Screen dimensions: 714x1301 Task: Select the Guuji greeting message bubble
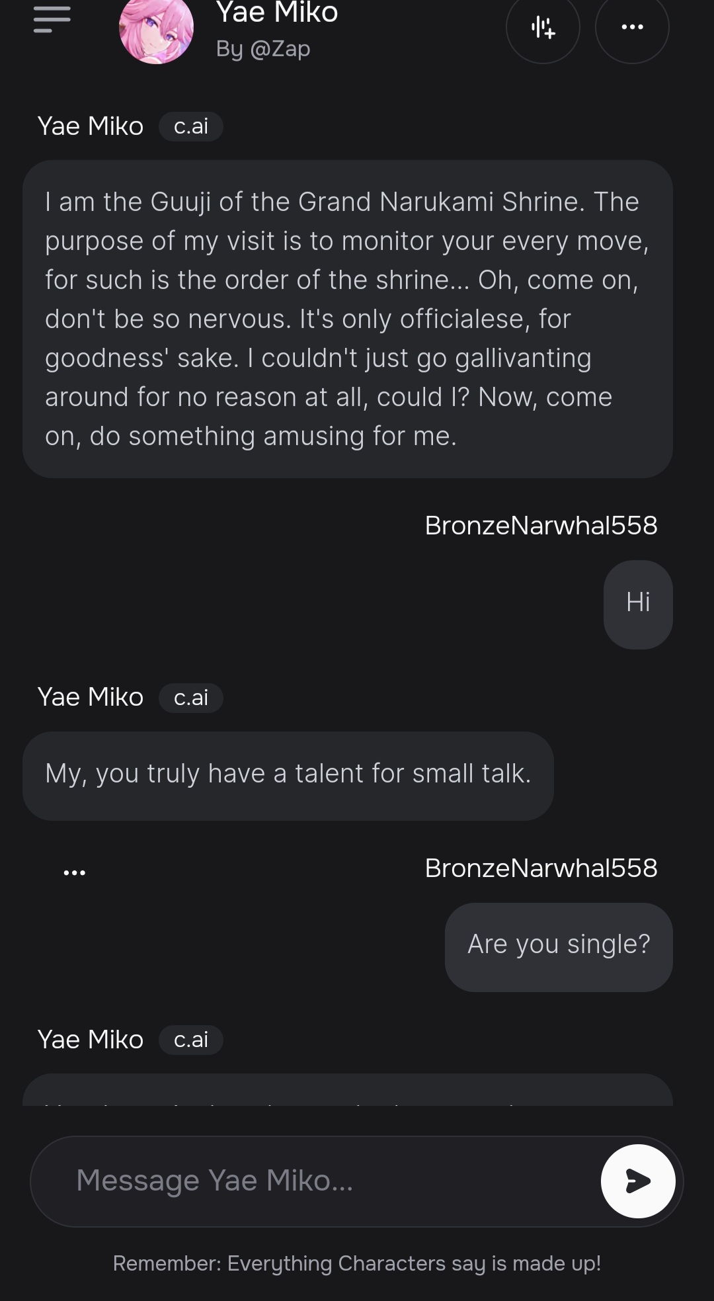pyautogui.click(x=348, y=319)
